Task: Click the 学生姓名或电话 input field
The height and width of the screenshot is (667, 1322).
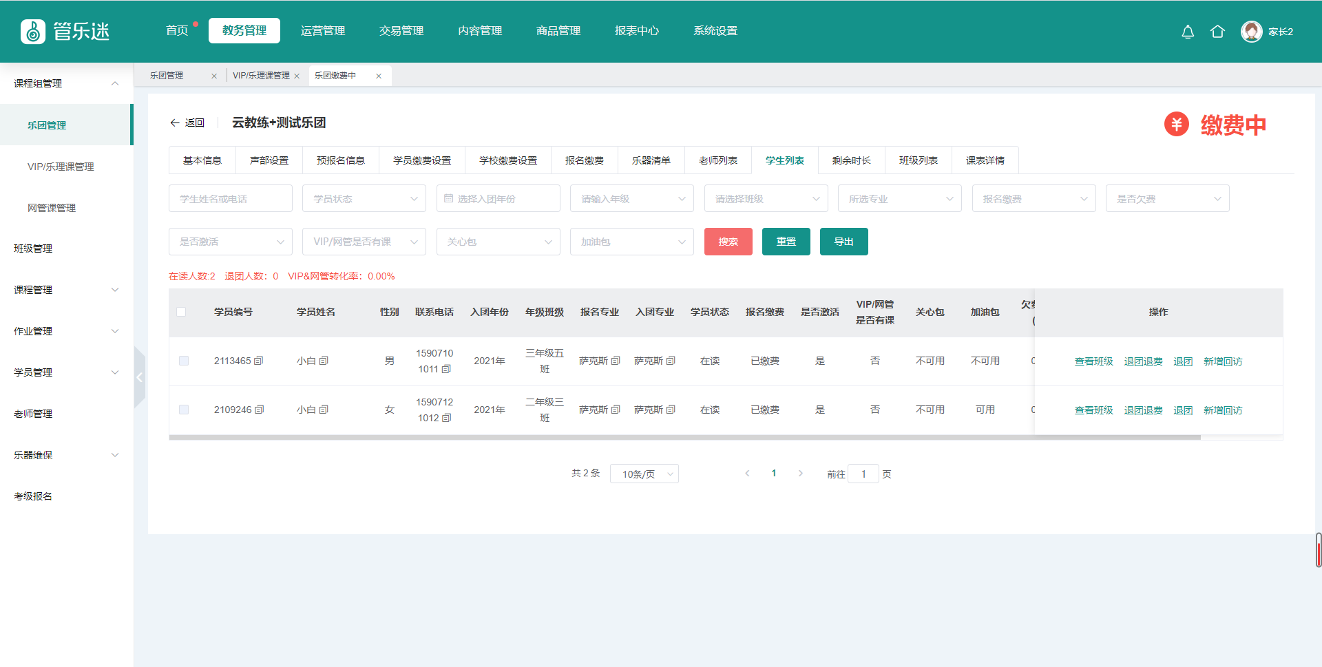Action: pos(231,199)
